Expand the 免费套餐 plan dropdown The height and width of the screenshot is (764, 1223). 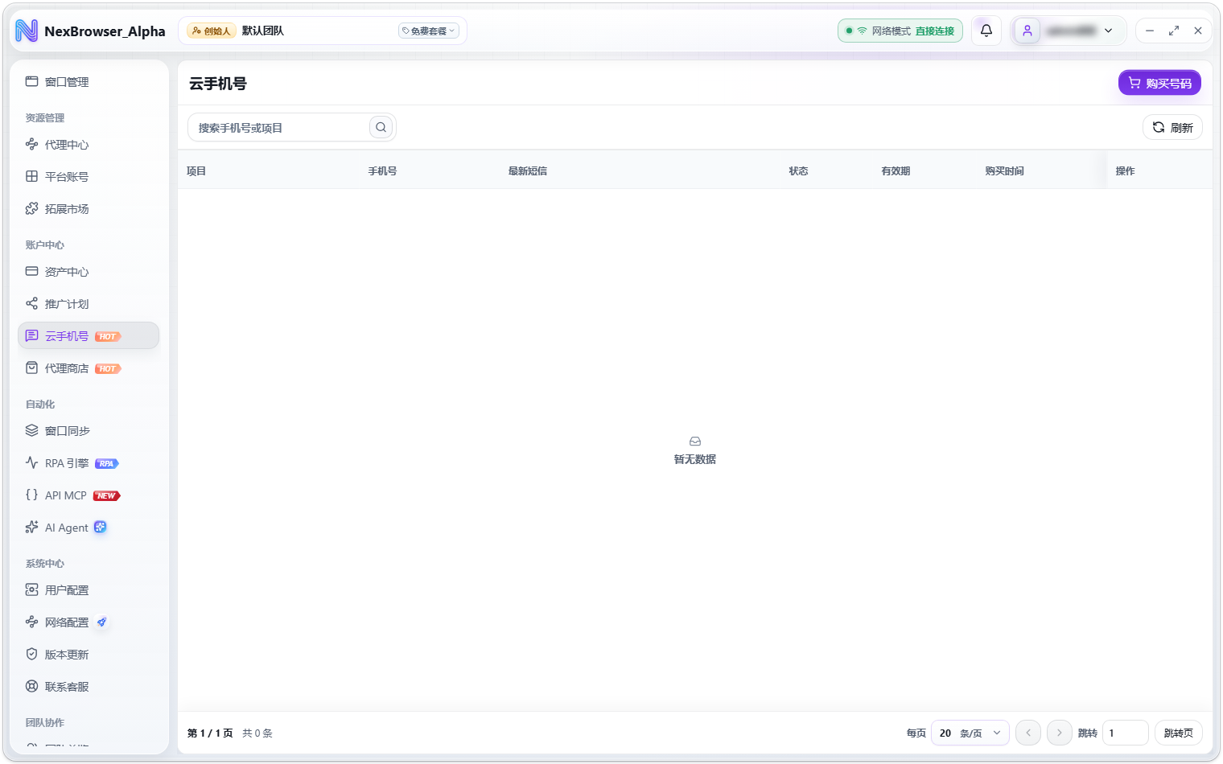pos(429,31)
